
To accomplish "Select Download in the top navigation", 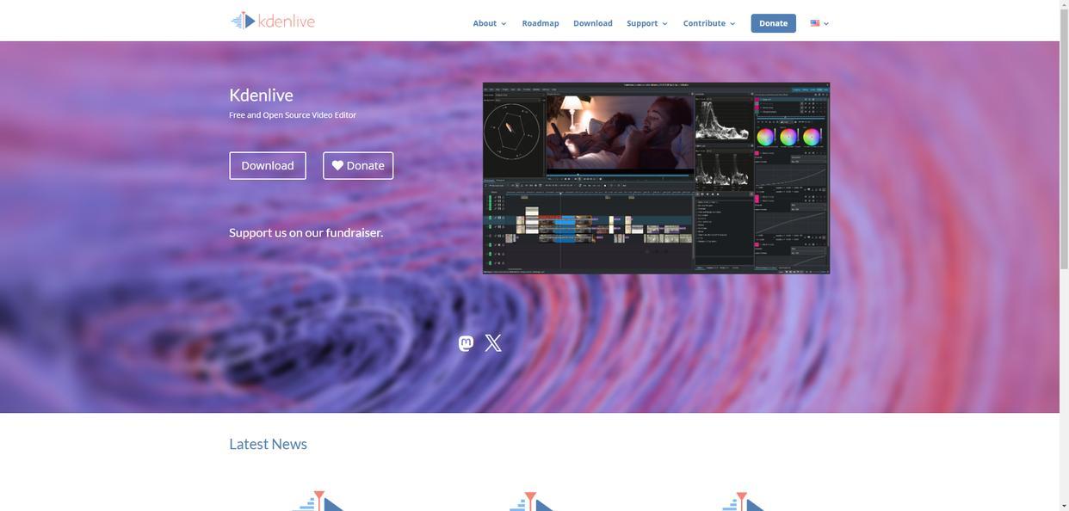I will (592, 23).
